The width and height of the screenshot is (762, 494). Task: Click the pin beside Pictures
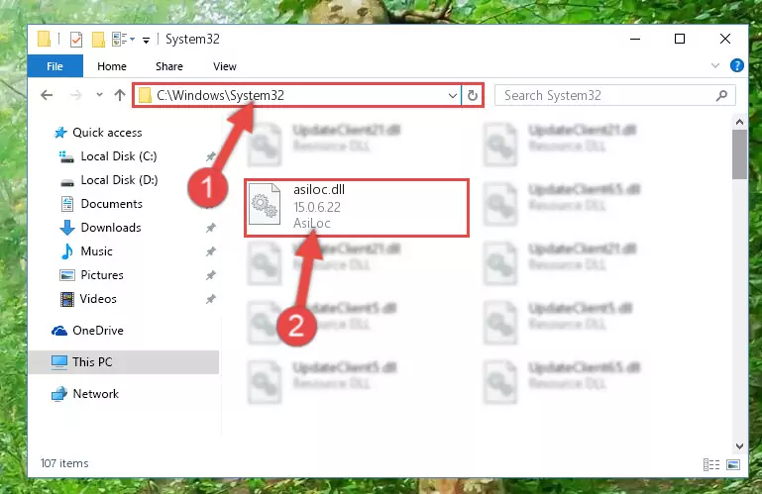(210, 275)
